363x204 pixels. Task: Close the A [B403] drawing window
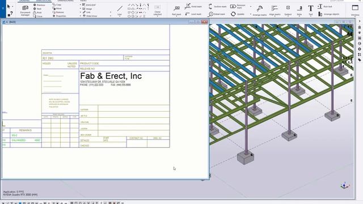204,22
